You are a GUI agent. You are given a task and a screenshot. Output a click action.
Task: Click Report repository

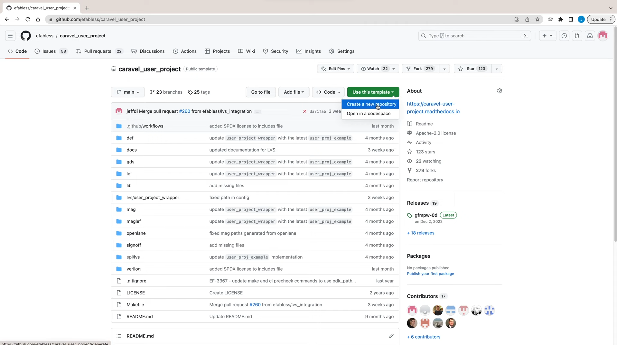(425, 180)
